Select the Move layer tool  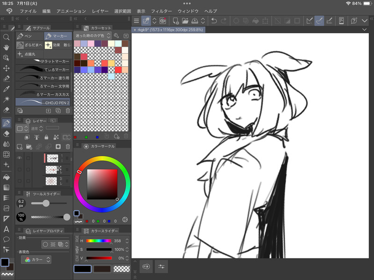6,68
